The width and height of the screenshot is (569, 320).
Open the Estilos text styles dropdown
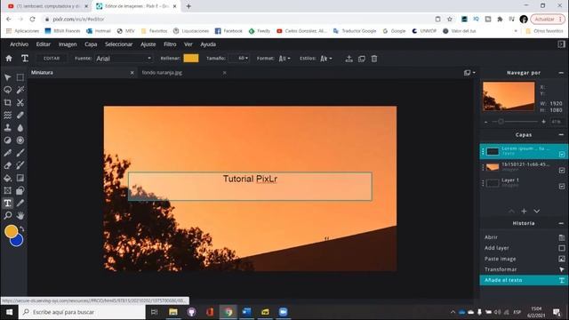tap(326, 59)
